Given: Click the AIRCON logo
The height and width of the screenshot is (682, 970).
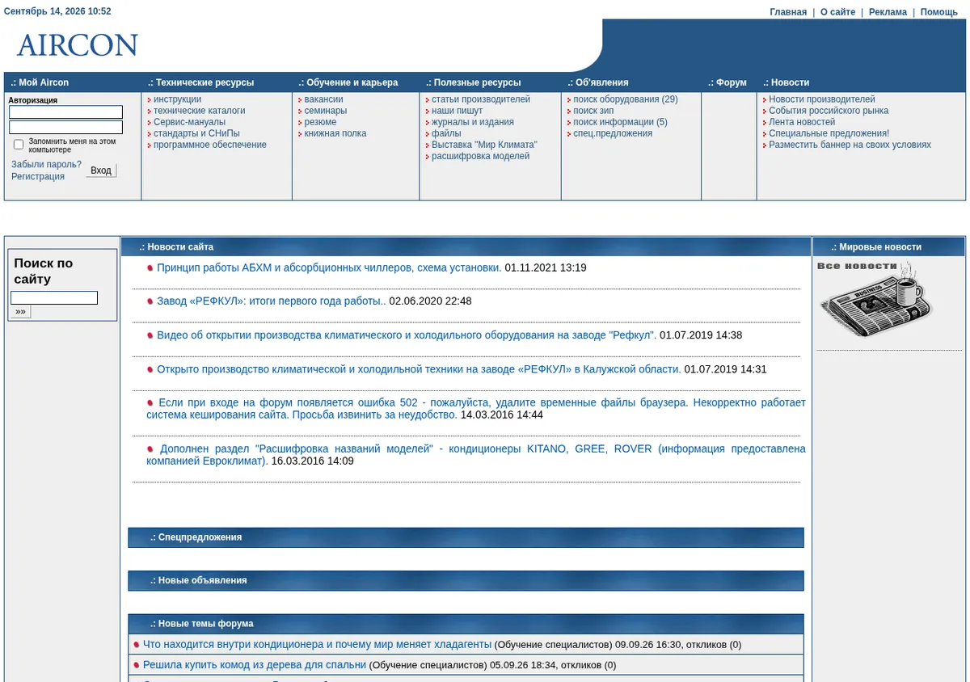Looking at the screenshot, I should pos(78,45).
